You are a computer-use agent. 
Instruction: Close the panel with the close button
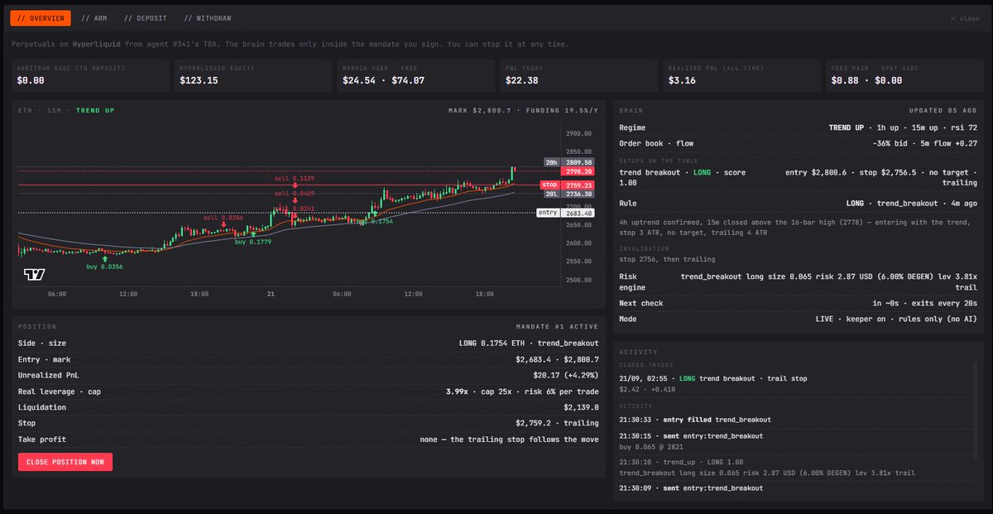964,17
